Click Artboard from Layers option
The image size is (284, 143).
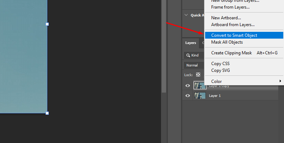coord(233,25)
